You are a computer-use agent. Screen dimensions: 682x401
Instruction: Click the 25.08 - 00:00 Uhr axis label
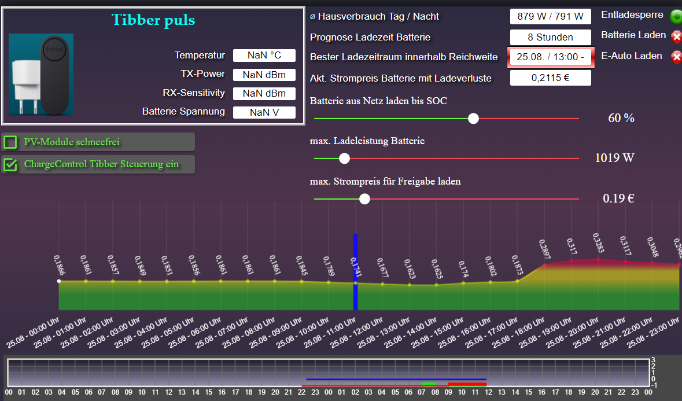pos(32,333)
